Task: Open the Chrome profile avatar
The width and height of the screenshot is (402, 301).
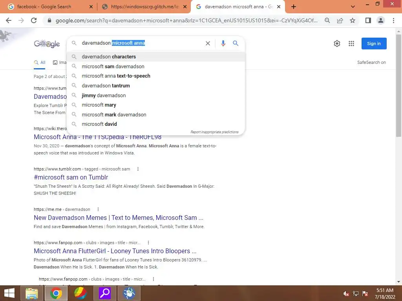Action: (381, 20)
